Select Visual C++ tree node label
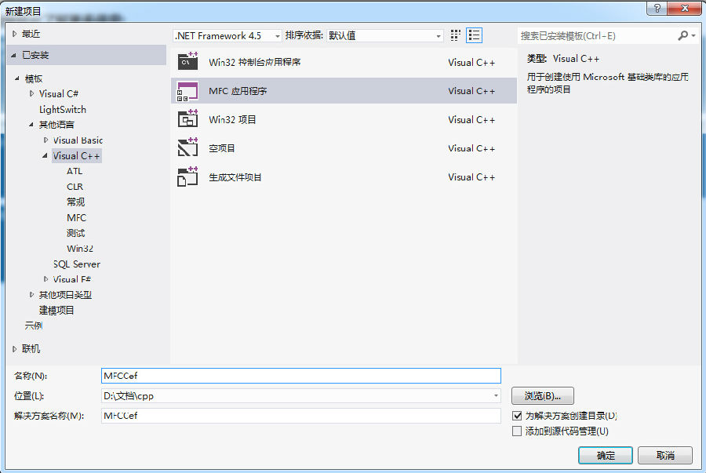Image resolution: width=706 pixels, height=473 pixels. click(77, 156)
